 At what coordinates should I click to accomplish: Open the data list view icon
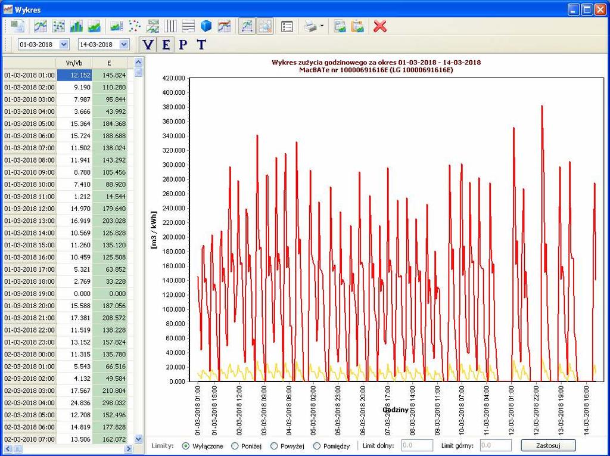point(287,26)
